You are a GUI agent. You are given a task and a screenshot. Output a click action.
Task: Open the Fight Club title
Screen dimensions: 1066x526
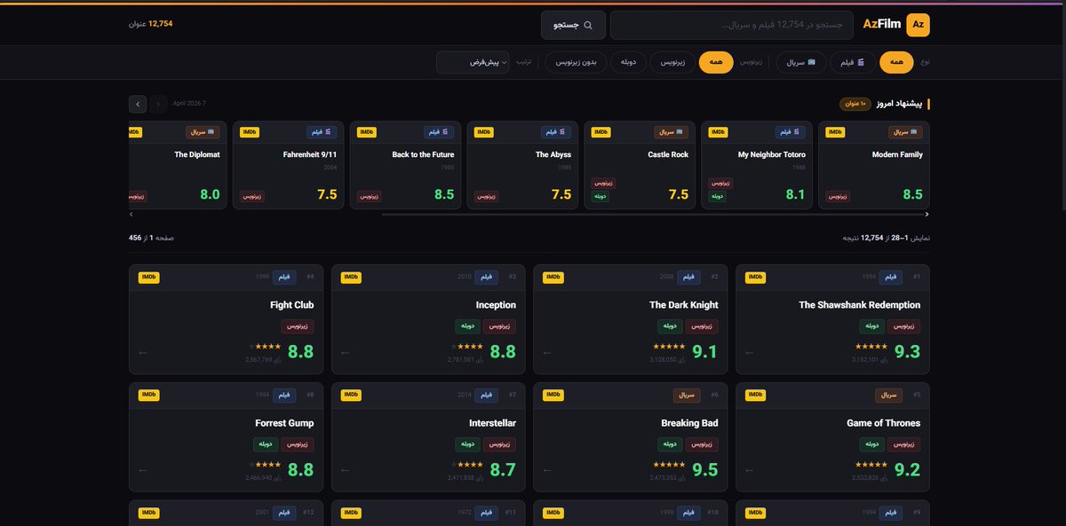pyautogui.click(x=292, y=305)
